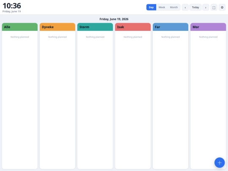Switch to Week view
Screen dimensions: 228x171
click(x=162, y=7)
